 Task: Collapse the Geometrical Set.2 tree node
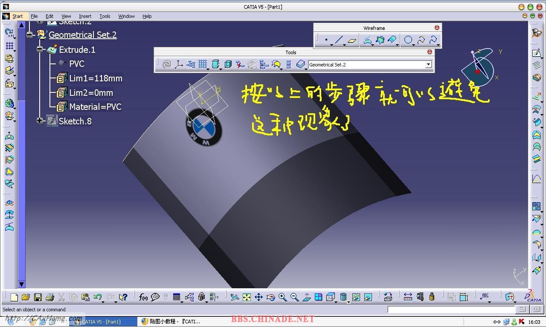29,35
